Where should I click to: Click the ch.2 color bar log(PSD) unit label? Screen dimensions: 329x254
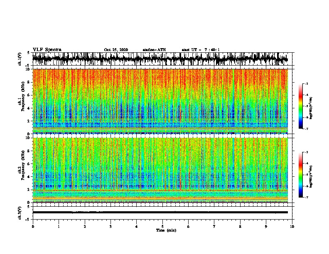[311, 176]
